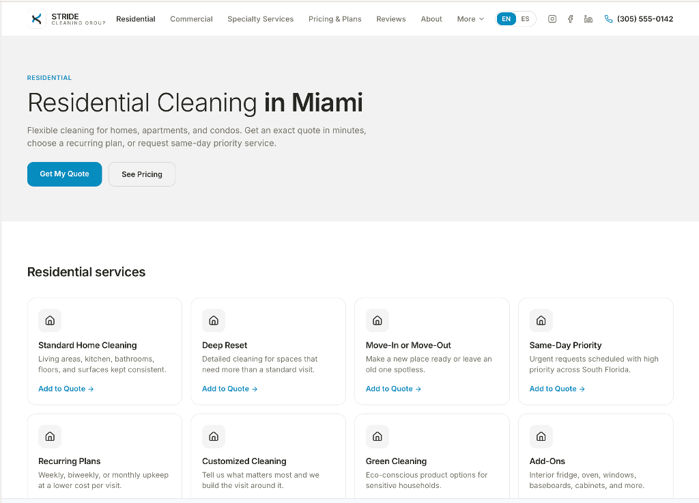This screenshot has height=503, width=699.
Task: Click the Residential Cleaning in Miami heading
Action: point(195,103)
